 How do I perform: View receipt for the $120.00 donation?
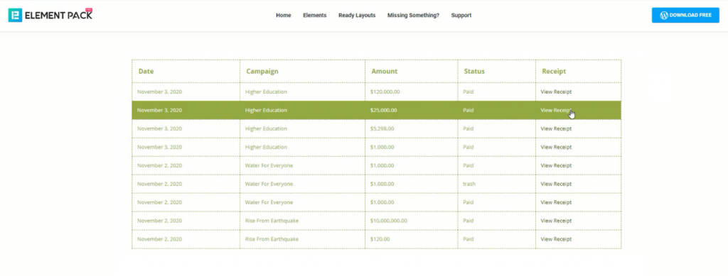[556, 239]
